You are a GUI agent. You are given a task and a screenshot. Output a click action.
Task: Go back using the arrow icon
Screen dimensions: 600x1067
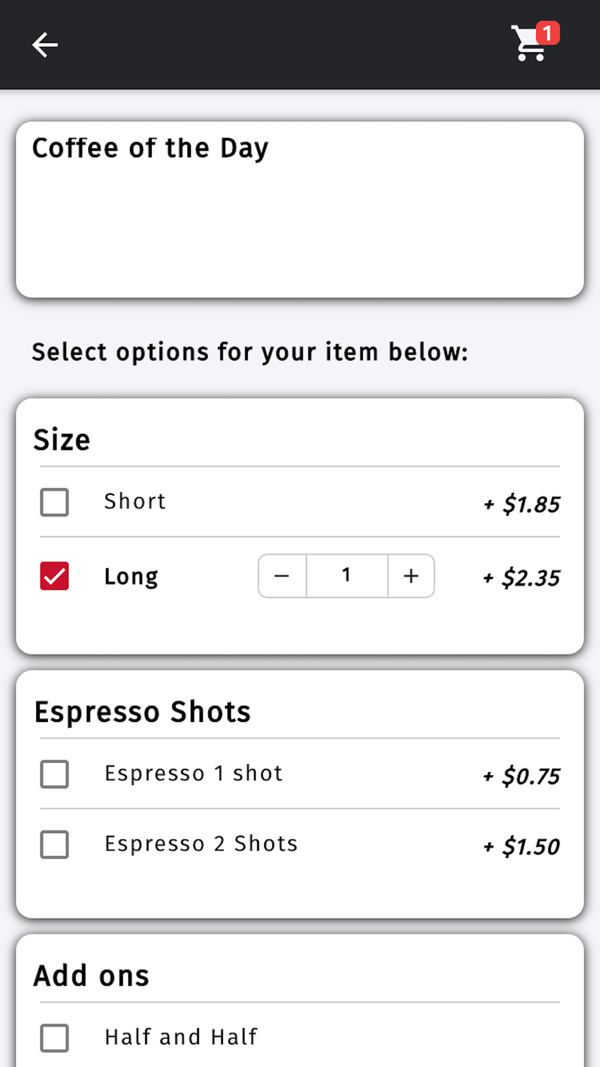[45, 45]
